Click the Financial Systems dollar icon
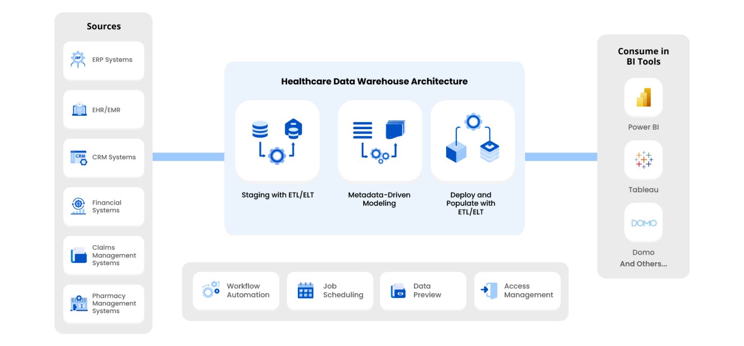 pyautogui.click(x=78, y=206)
